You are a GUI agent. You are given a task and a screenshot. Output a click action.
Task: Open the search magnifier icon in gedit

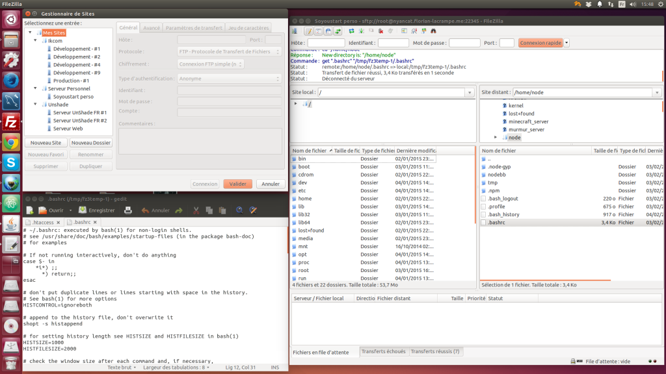[239, 210]
